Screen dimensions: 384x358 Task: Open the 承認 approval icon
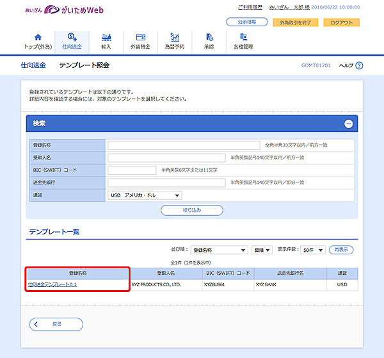[x=209, y=37]
